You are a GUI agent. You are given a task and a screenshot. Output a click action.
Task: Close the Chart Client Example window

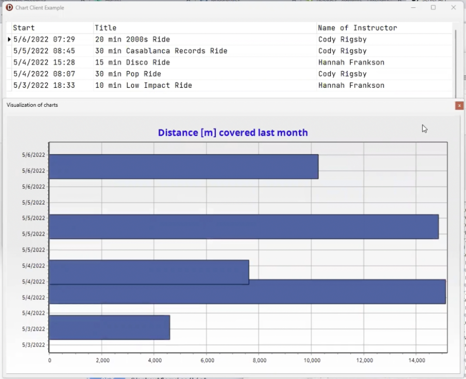click(453, 7)
